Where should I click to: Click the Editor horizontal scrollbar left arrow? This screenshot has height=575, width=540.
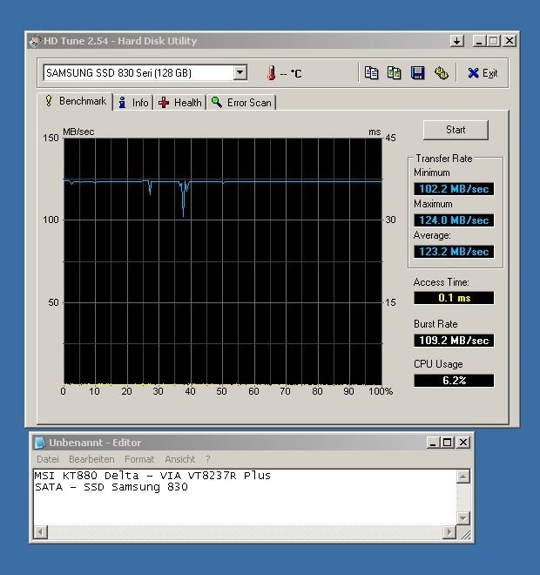click(x=40, y=531)
